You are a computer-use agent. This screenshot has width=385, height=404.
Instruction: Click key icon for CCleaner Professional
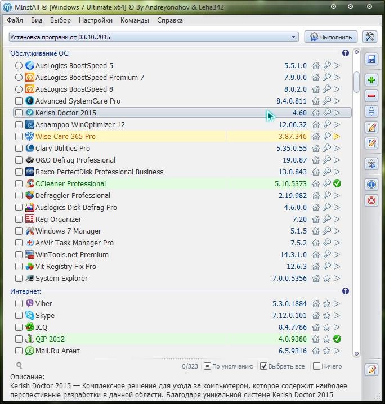pyautogui.click(x=327, y=183)
